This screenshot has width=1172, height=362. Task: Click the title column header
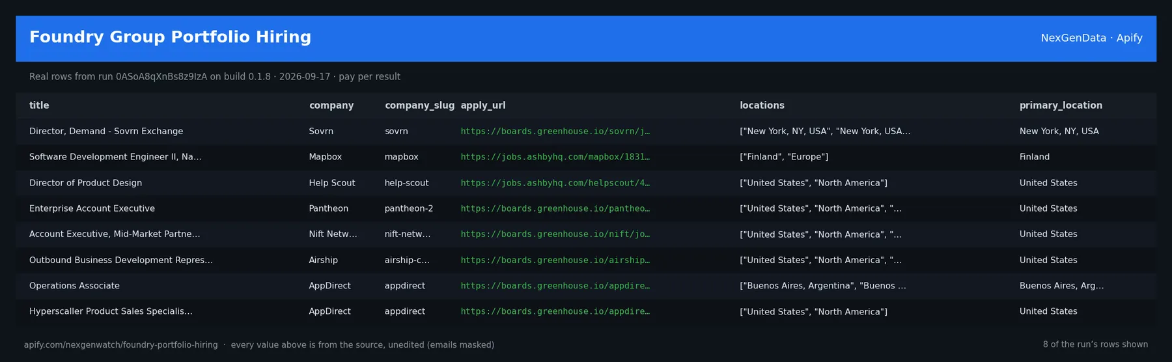39,105
